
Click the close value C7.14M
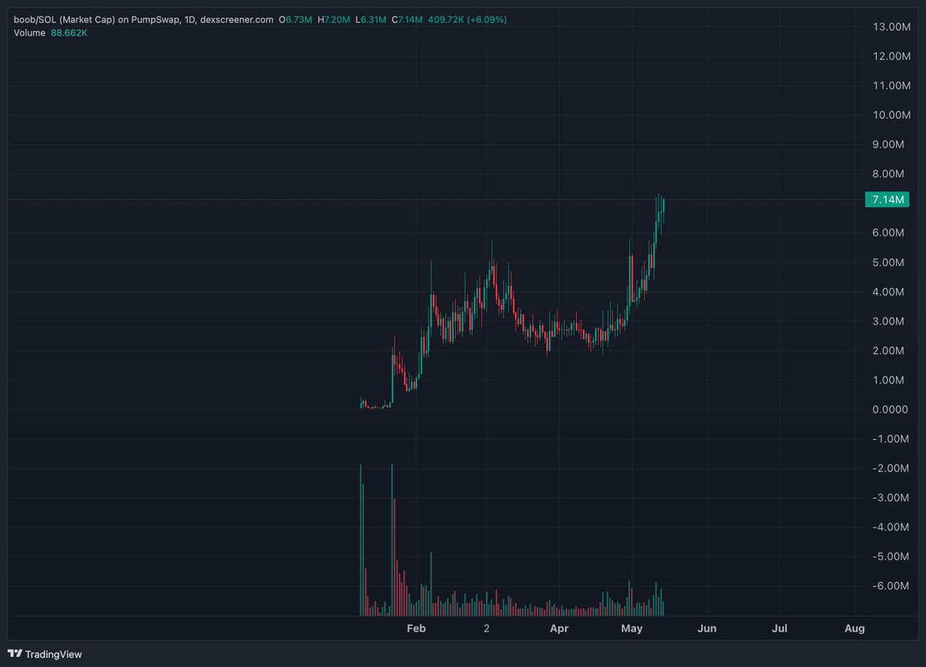(x=408, y=19)
